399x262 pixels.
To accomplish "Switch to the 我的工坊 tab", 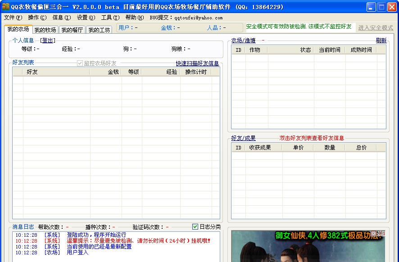I will (98, 29).
